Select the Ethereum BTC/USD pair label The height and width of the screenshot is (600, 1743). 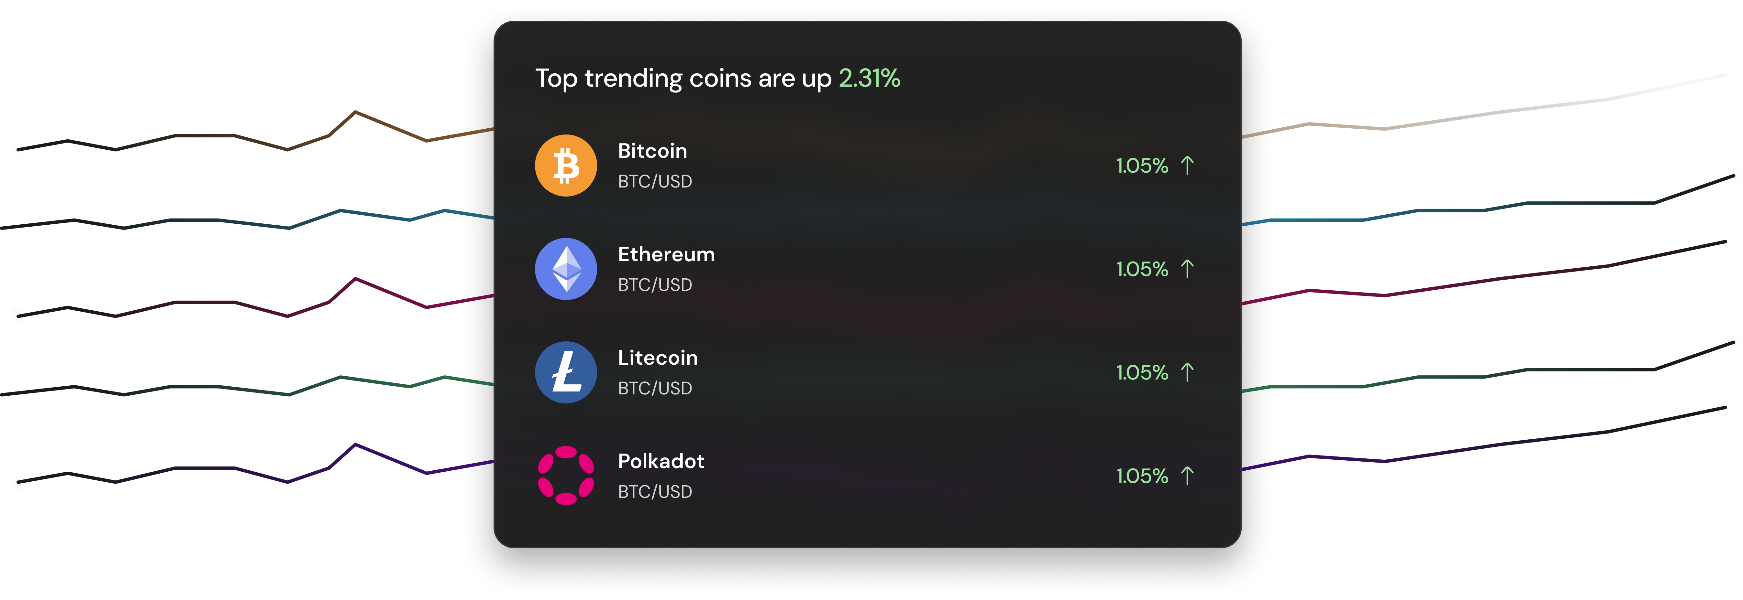coord(654,284)
